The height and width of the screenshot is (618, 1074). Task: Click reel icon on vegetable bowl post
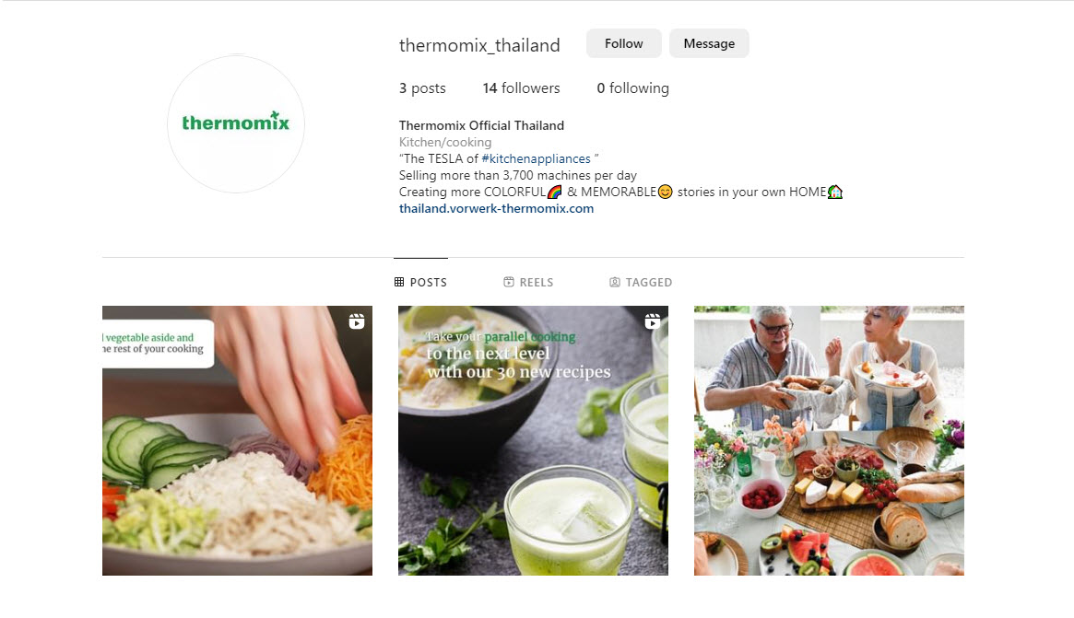pos(356,321)
